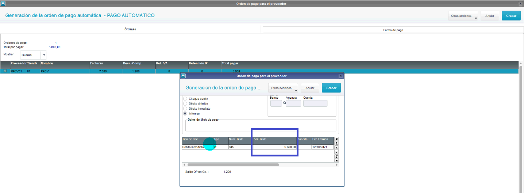Move up one row in titles grid

coord(336,148)
